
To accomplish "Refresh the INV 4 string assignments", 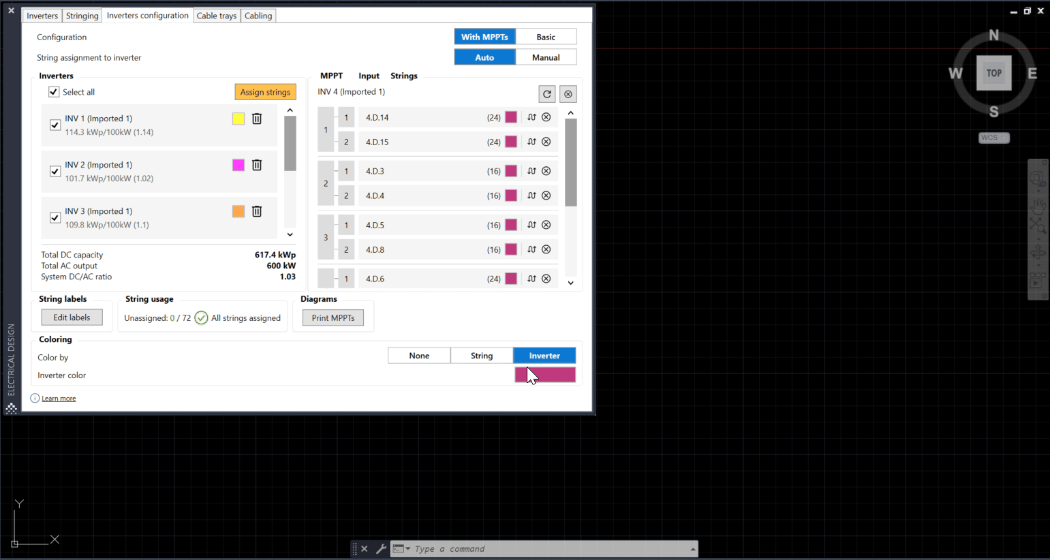I will [x=547, y=94].
